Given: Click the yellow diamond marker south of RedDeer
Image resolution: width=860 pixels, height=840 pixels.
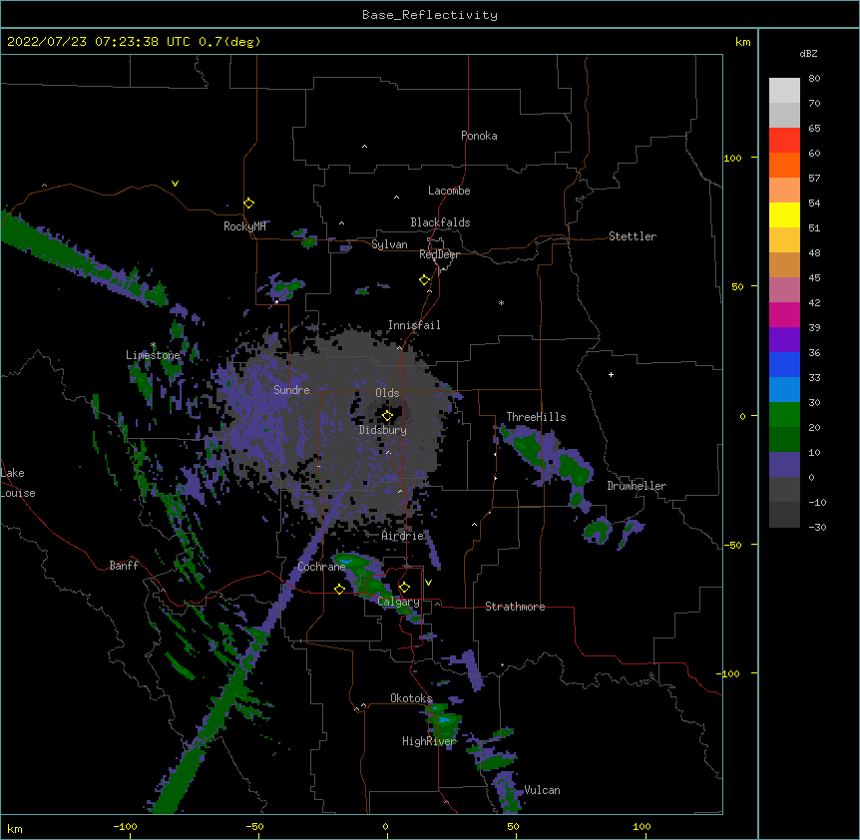Looking at the screenshot, I should [424, 280].
